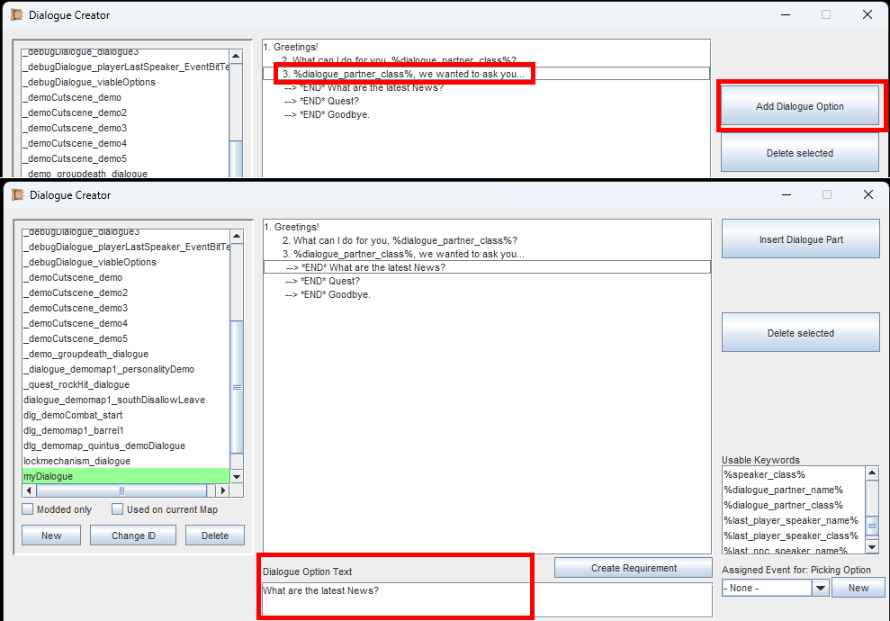Click New beside the Assigned Event dropdown

pyautogui.click(x=858, y=588)
